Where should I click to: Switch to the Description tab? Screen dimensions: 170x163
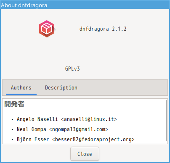coord(61,88)
